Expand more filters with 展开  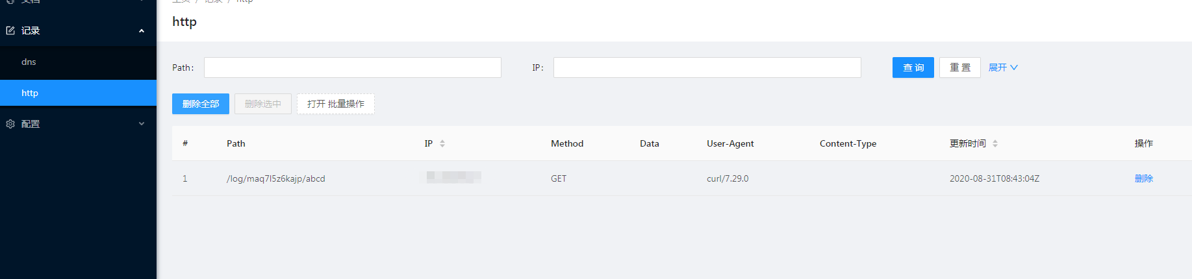click(1003, 67)
